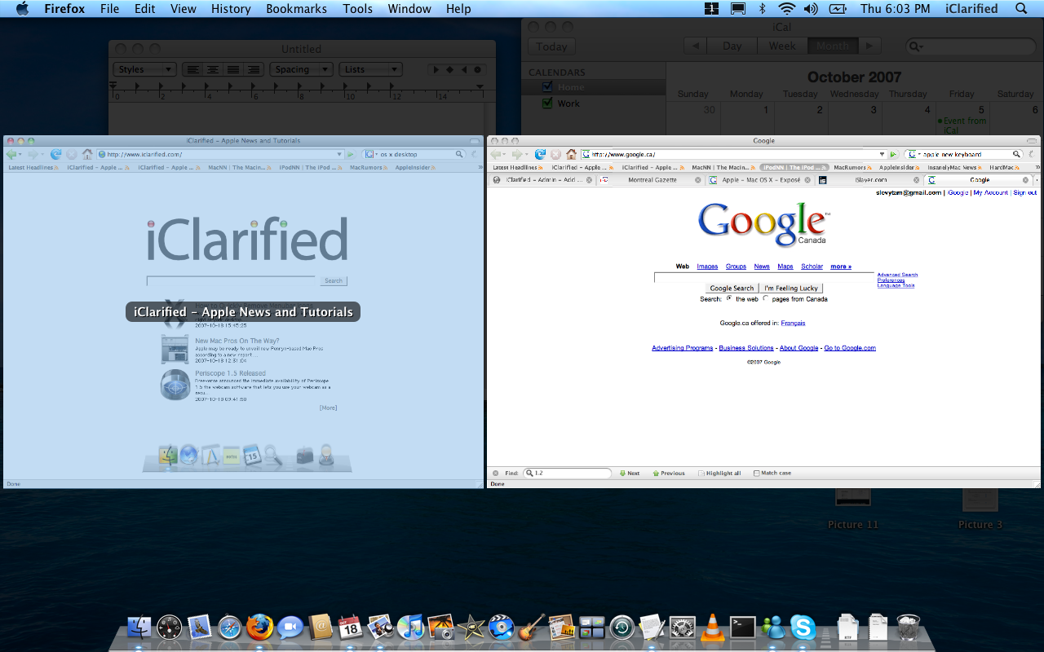Click the Home icon in Google window toolbar
The height and width of the screenshot is (652, 1044).
coord(571,154)
